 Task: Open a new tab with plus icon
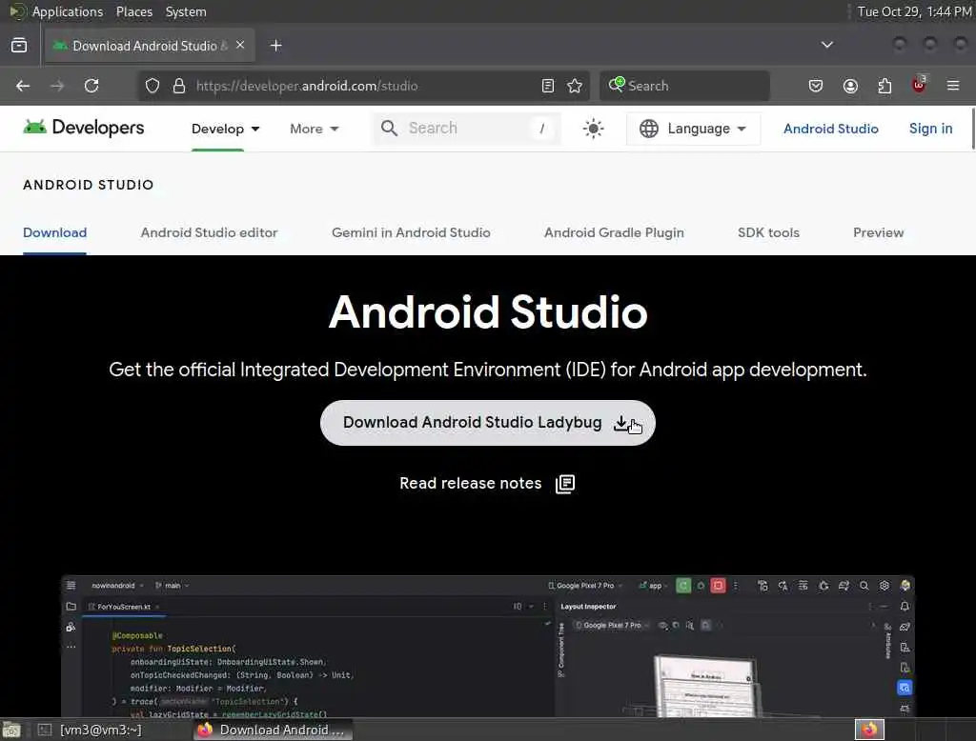tap(275, 46)
